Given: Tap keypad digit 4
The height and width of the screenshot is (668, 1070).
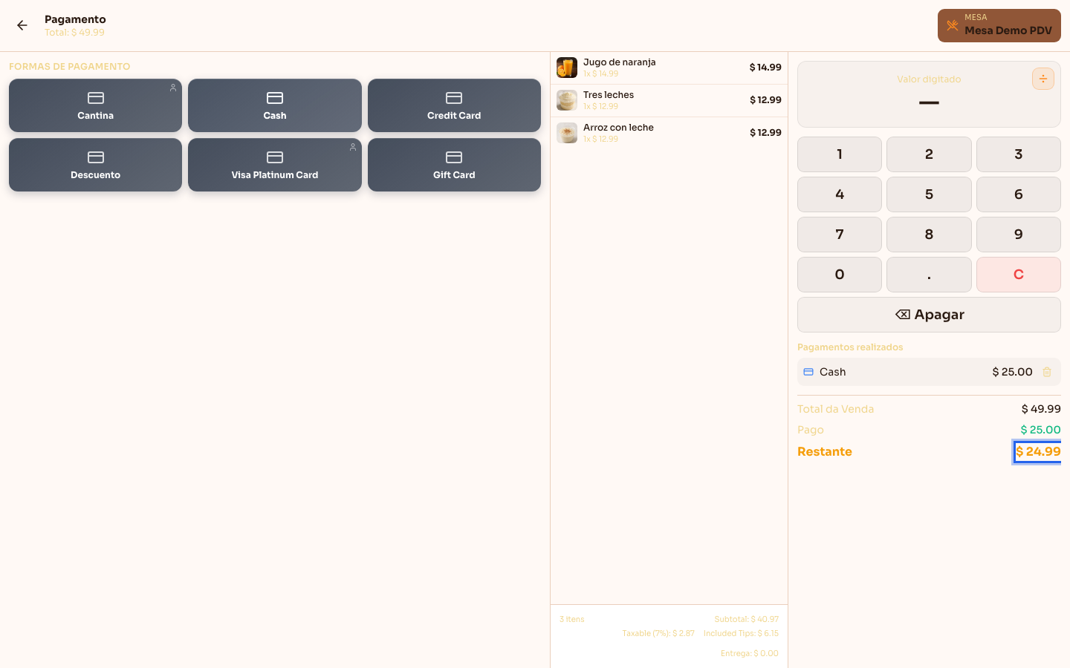Looking at the screenshot, I should [840, 194].
